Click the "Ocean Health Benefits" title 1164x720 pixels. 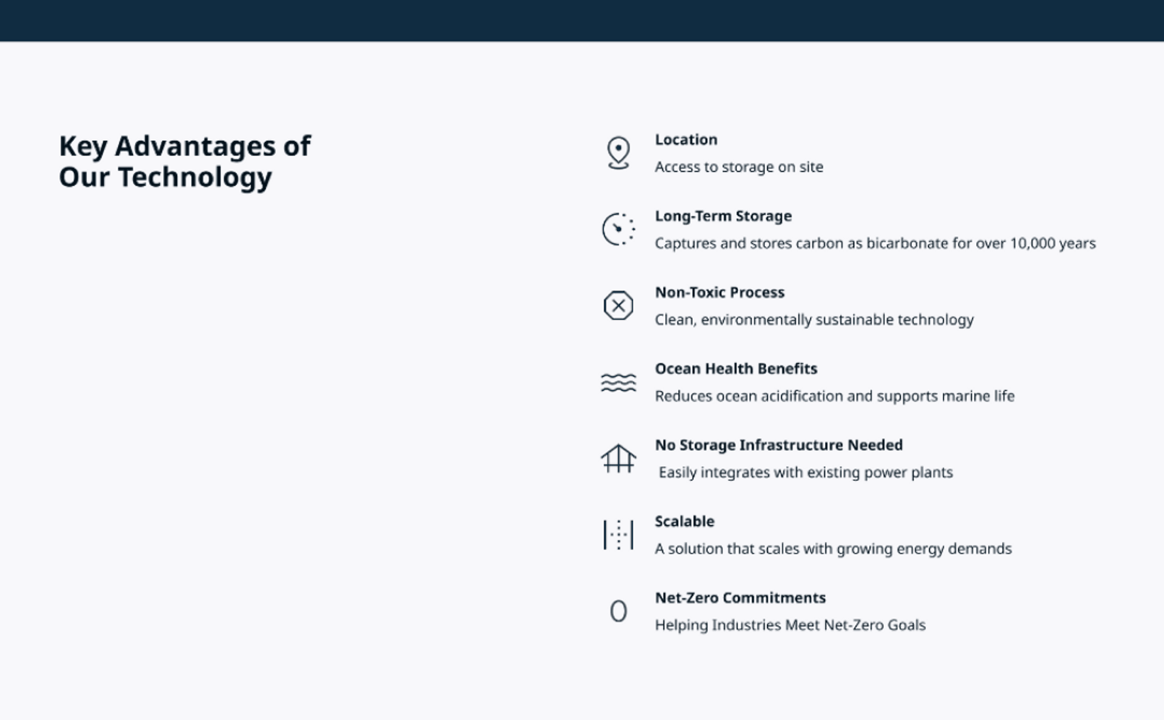tap(735, 368)
